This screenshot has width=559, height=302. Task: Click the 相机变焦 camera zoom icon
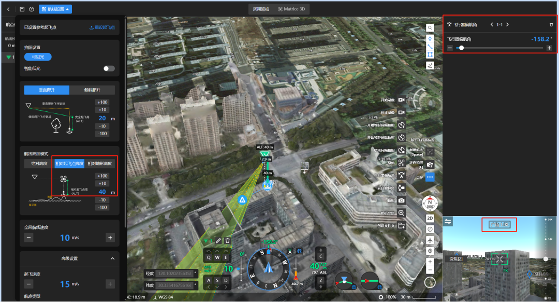(402, 213)
